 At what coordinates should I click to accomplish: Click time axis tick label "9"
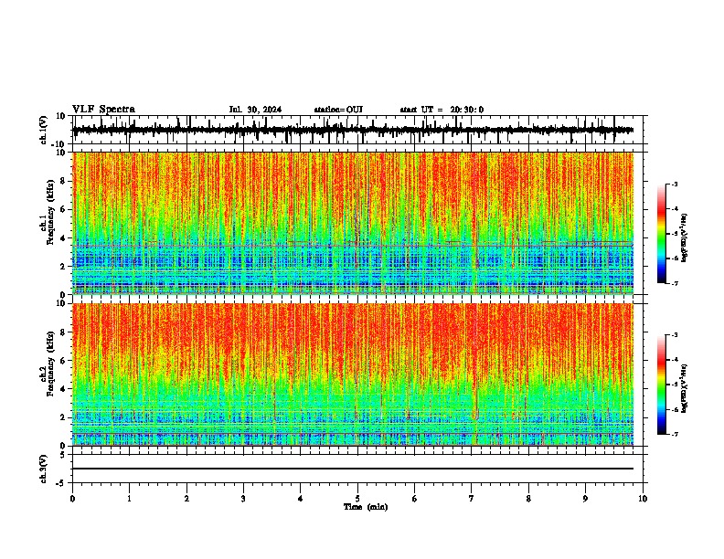pyautogui.click(x=585, y=499)
